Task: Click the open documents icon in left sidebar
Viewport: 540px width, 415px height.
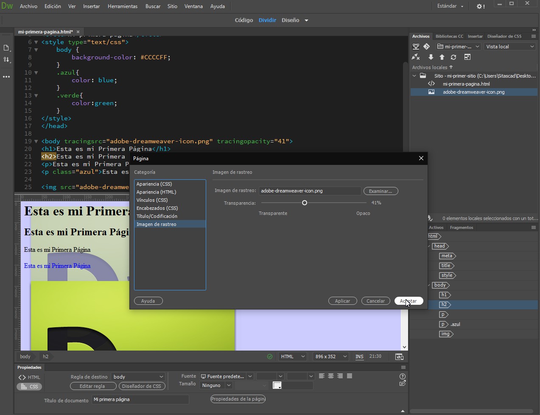Action: pyautogui.click(x=6, y=48)
